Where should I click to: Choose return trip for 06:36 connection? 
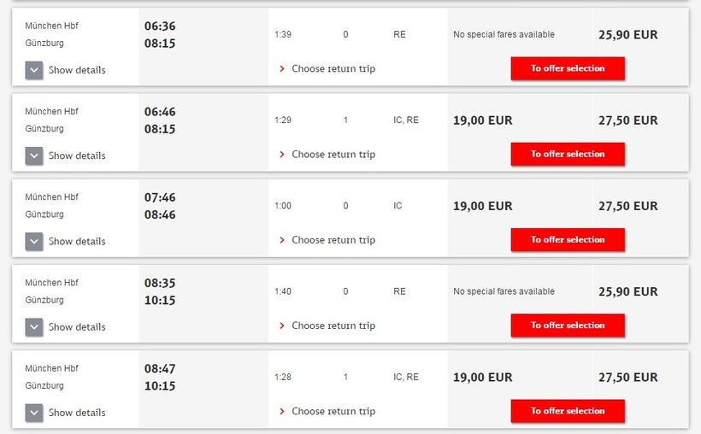333,68
